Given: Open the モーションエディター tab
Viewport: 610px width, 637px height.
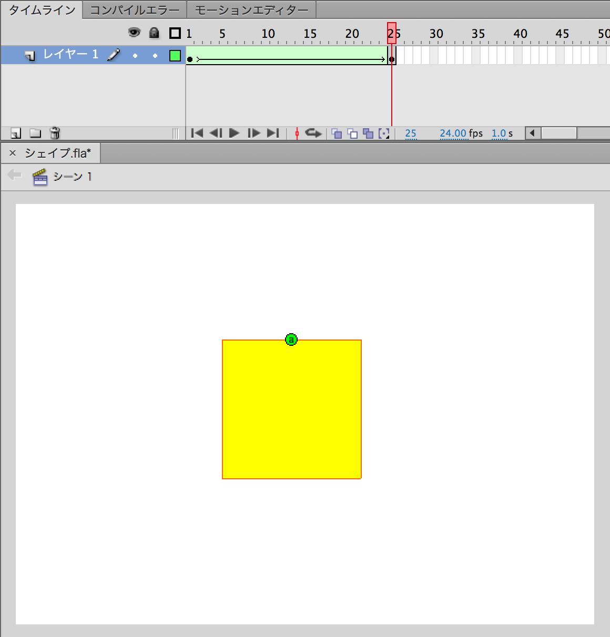Looking at the screenshot, I should (x=251, y=10).
